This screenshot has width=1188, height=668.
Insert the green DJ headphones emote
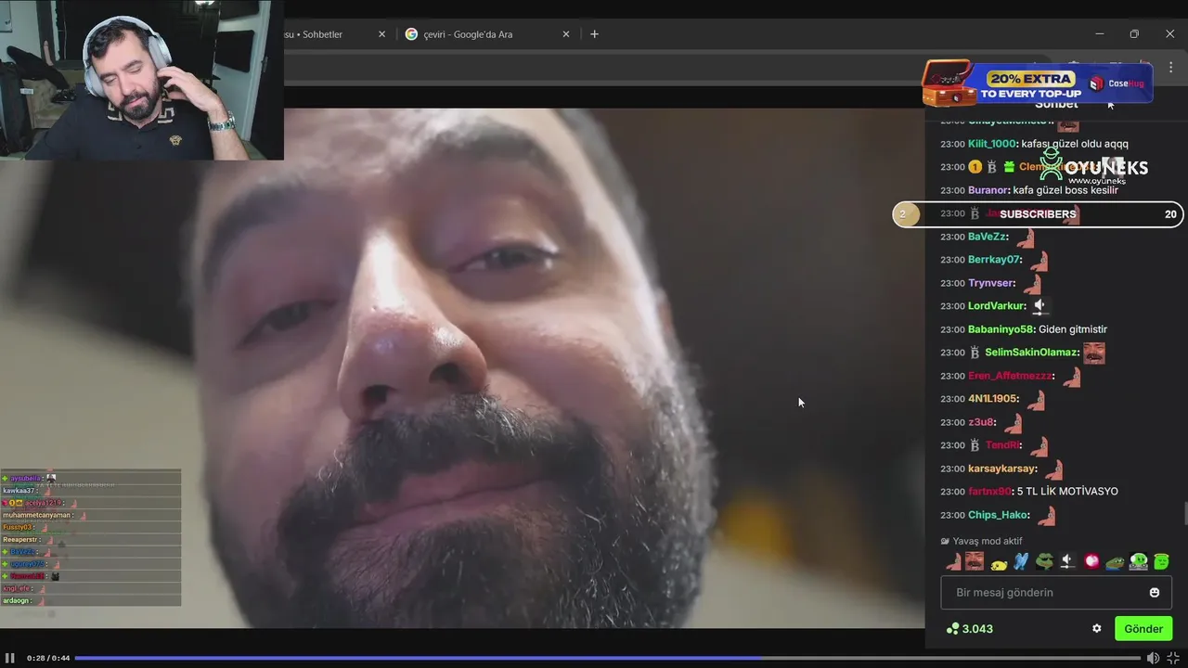click(1139, 561)
